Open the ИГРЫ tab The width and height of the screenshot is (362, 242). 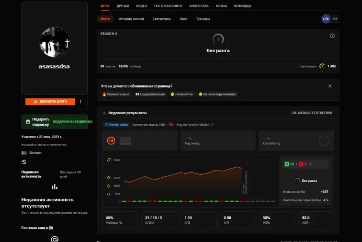coord(105,6)
